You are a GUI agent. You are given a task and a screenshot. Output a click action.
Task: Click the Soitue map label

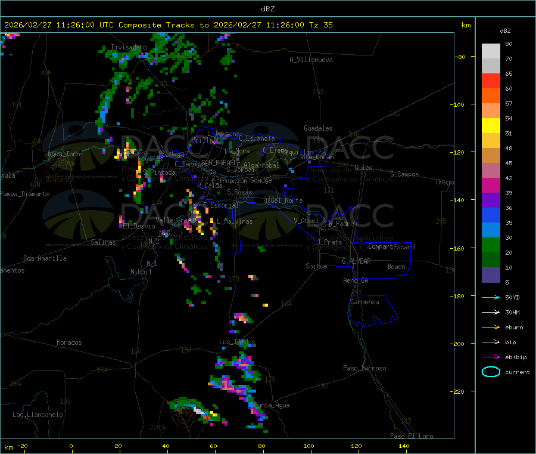coord(317,265)
